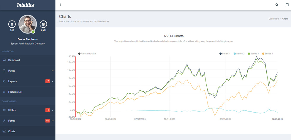This screenshot has height=140, width=291.
Task: Click the 133.4% y-axis label
Action: tap(71, 56)
